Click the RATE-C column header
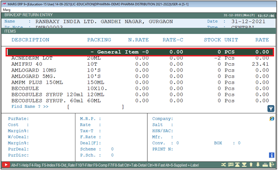The image size is (278, 170). (173, 40)
